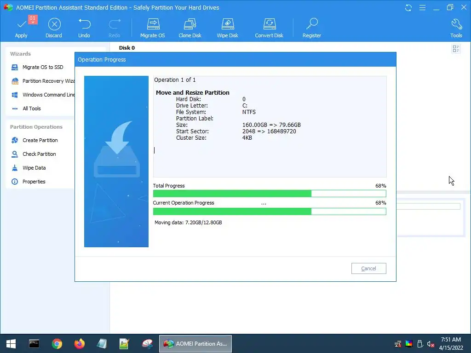Screen dimensions: 471x353
Task: Click the AOMEI Partition Assistant taskbar button
Action: pos(195,344)
